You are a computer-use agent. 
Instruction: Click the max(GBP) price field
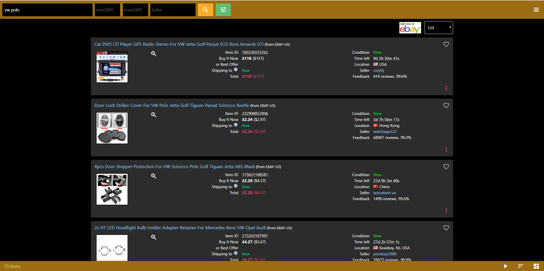pos(135,10)
